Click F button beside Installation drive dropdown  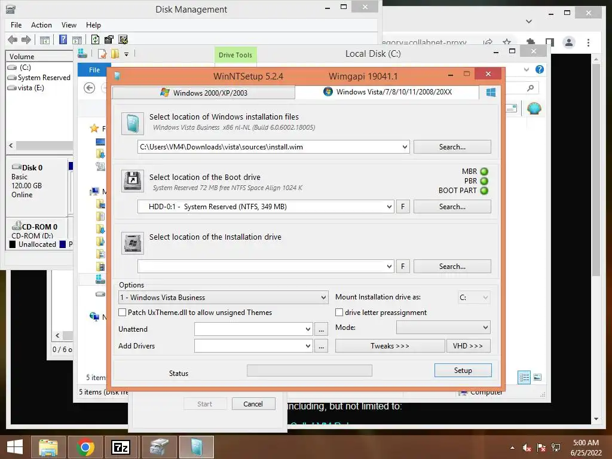point(403,266)
